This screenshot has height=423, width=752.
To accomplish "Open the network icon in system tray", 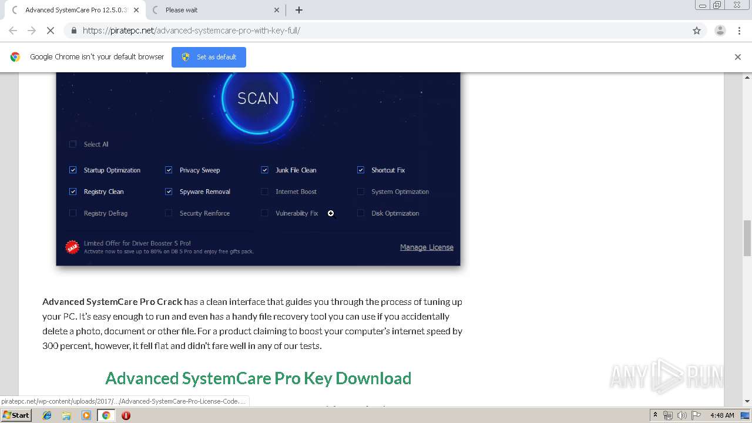I will 668,415.
